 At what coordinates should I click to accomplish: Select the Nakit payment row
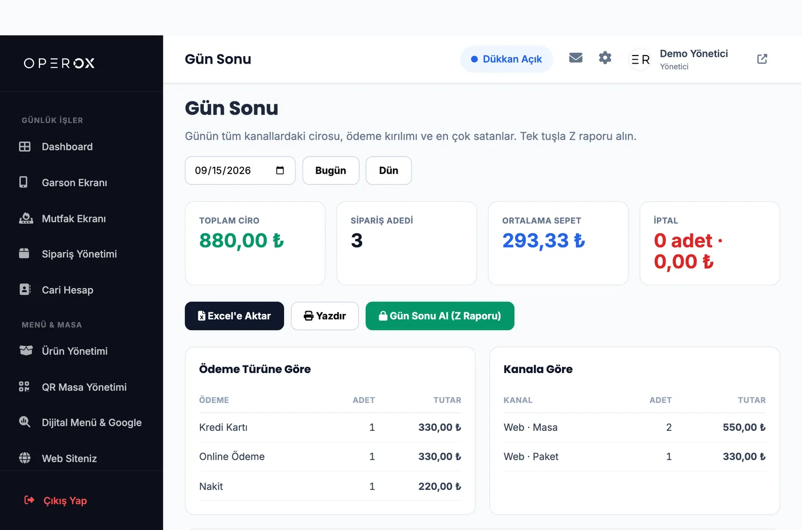pyautogui.click(x=330, y=486)
